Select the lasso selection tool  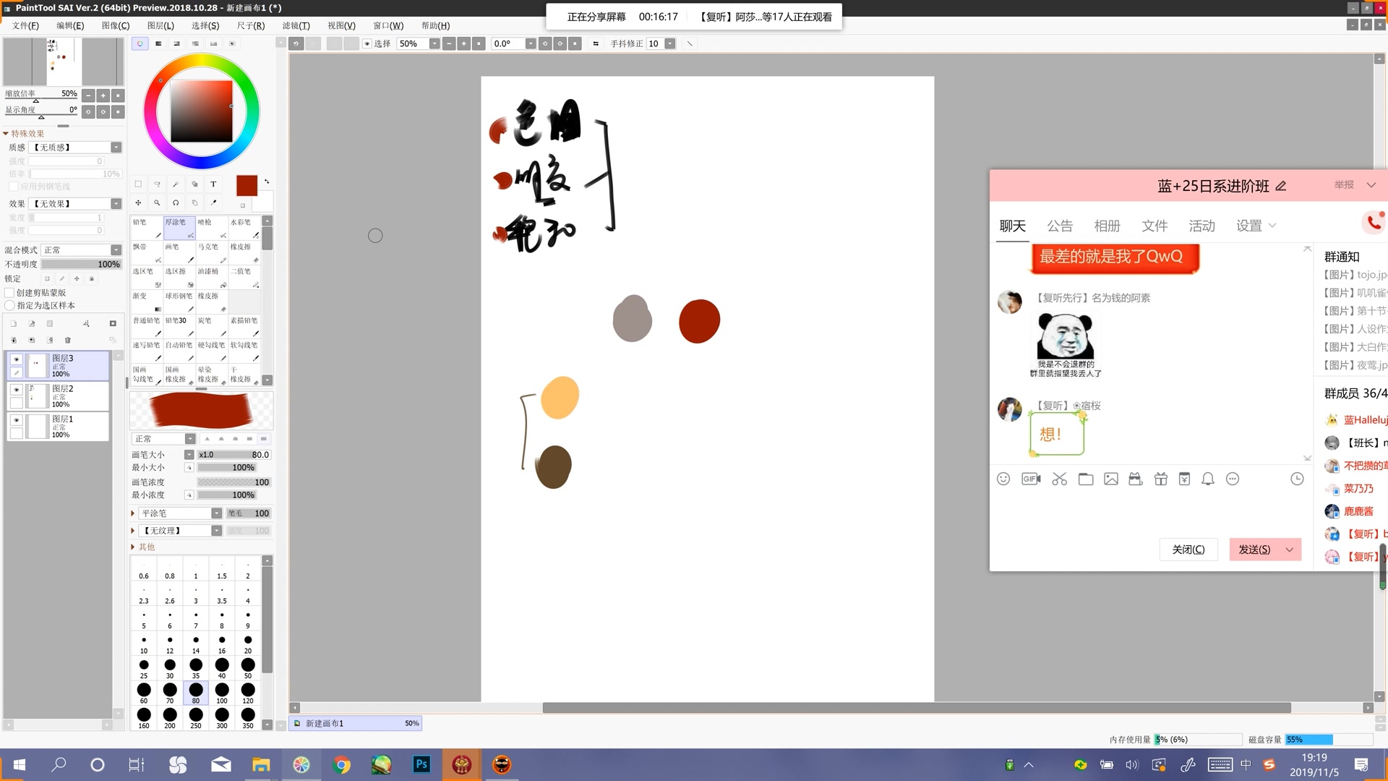157,184
